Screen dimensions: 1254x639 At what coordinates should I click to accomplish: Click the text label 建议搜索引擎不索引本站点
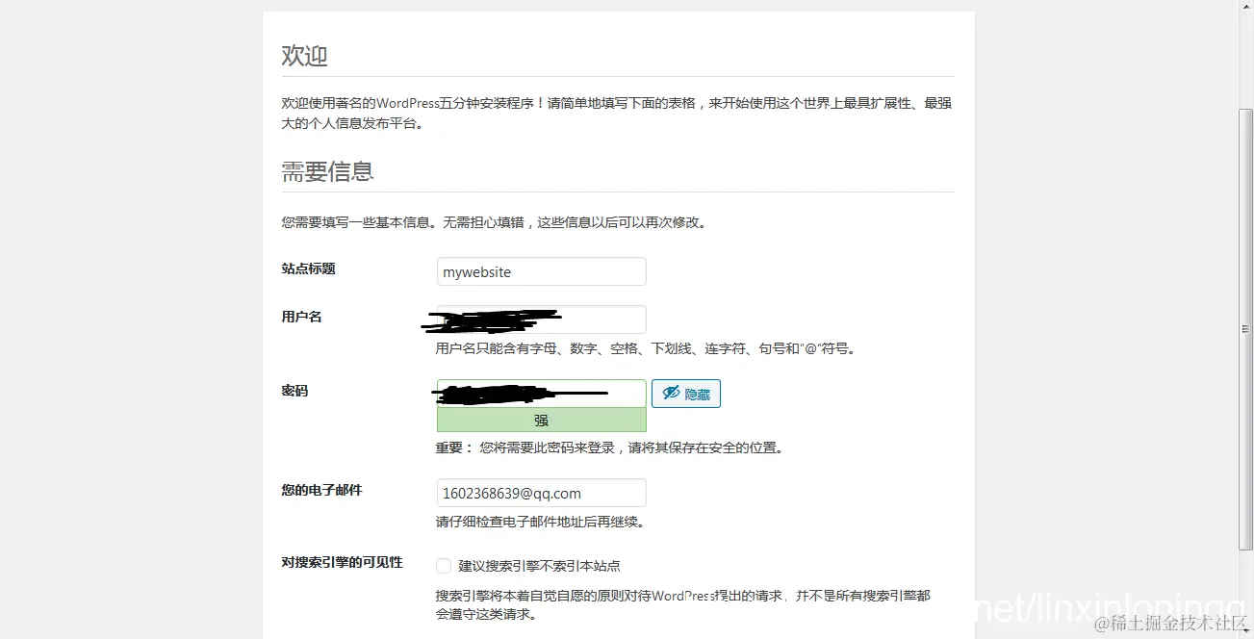click(540, 566)
